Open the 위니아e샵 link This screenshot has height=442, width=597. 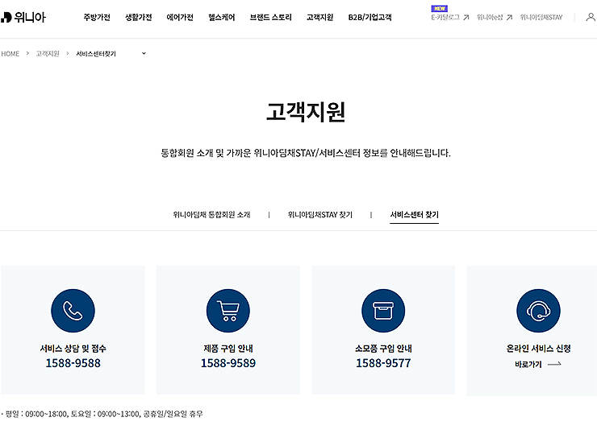pos(490,18)
